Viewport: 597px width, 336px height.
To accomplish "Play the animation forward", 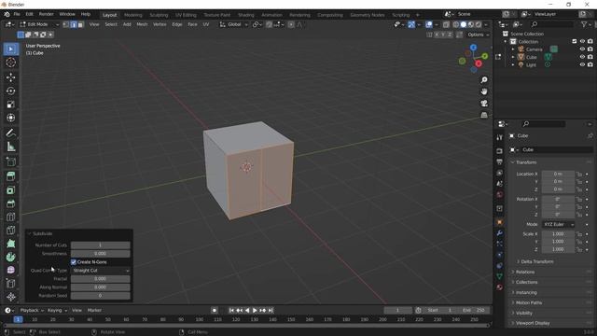I will (x=255, y=311).
